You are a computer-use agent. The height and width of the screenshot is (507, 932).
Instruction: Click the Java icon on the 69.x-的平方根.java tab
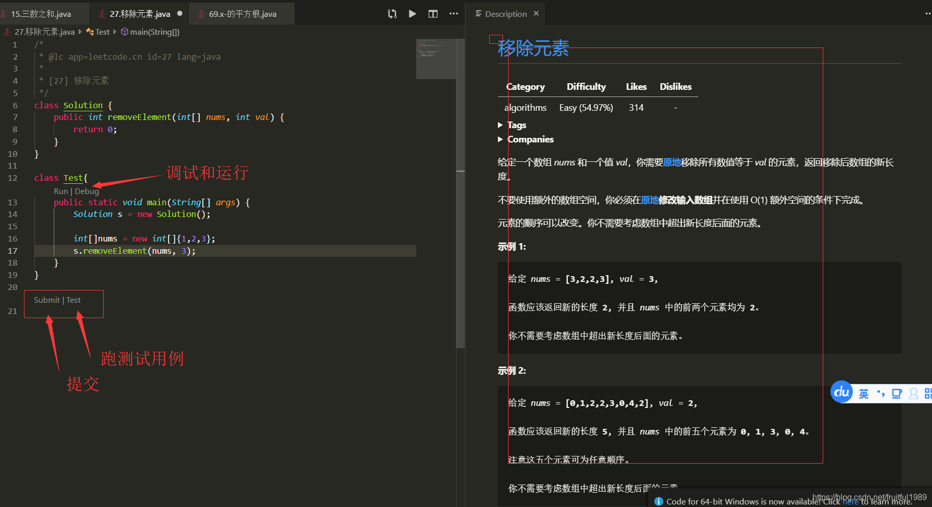click(201, 14)
